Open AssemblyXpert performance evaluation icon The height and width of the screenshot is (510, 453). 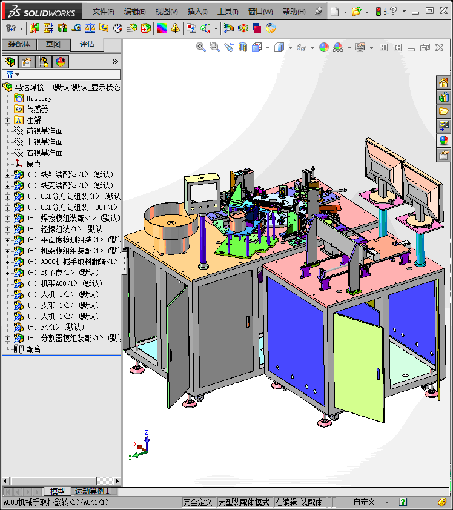146,28
